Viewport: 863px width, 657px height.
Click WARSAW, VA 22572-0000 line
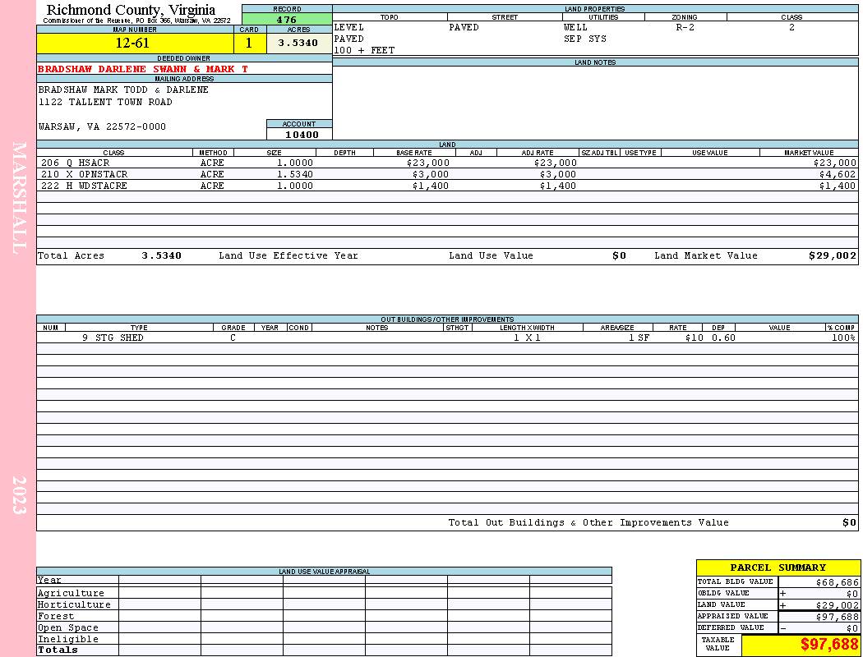tap(102, 127)
